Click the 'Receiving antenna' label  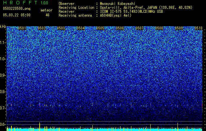[75, 15]
